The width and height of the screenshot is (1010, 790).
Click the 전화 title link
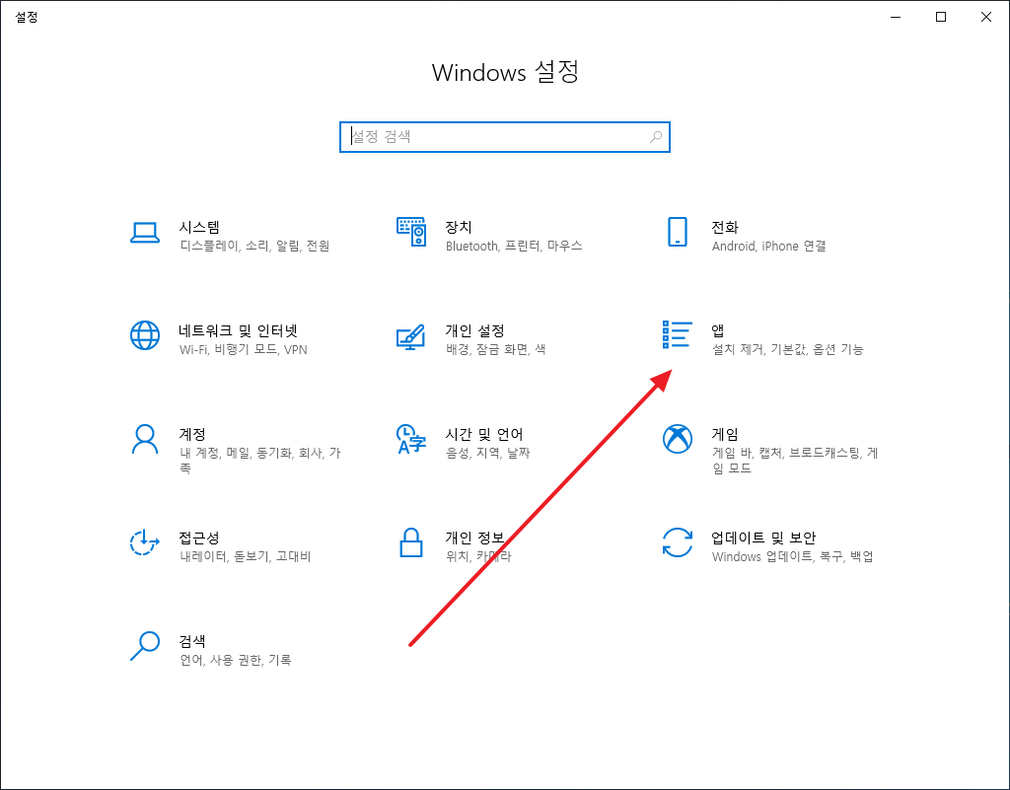click(x=725, y=227)
